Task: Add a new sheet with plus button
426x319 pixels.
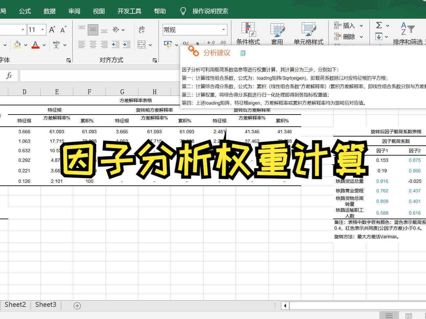Action: 77,306
